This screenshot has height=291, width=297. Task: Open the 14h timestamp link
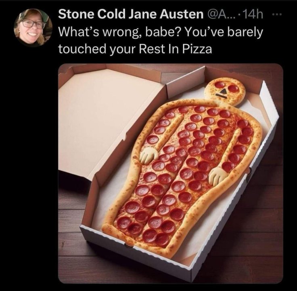click(x=253, y=14)
